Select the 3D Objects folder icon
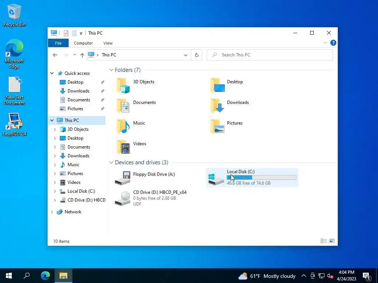Viewport: 378px width, 283px height. pyautogui.click(x=123, y=85)
